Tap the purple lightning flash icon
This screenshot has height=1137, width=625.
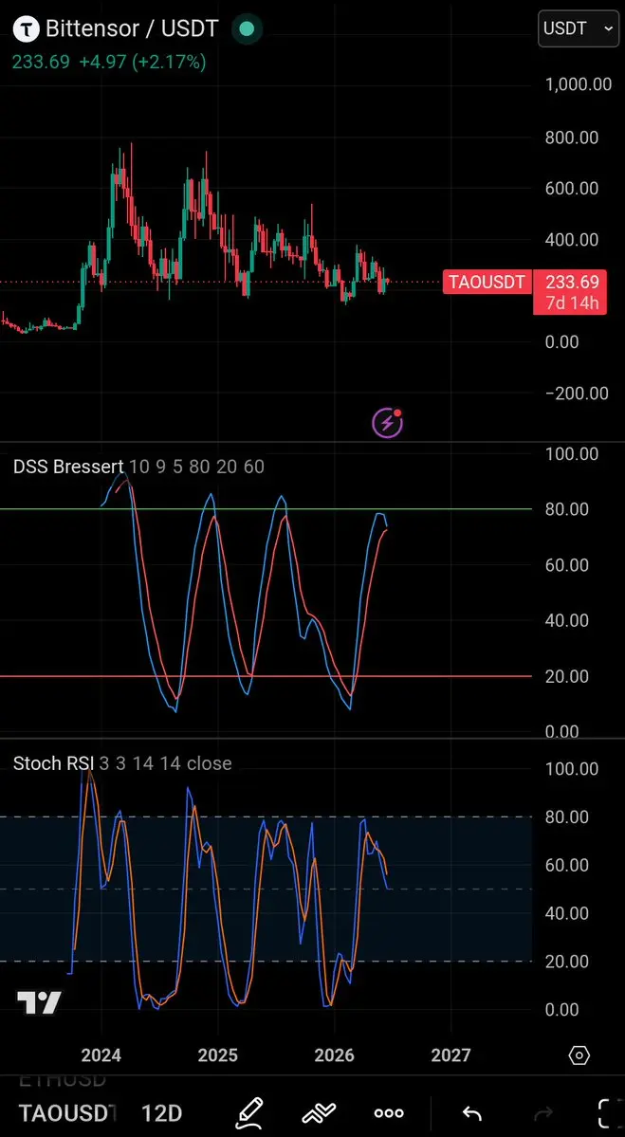pos(387,422)
